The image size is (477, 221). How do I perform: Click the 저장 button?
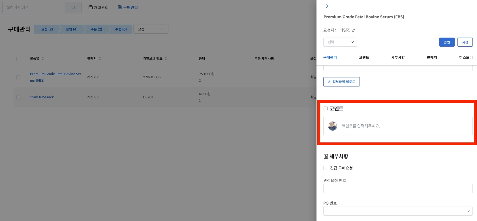[465, 42]
